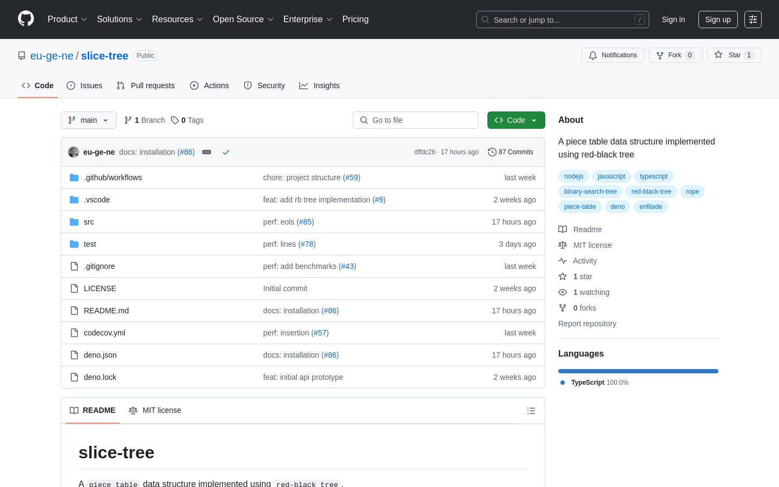Click the forks icon in About sidebar
The width and height of the screenshot is (779, 487).
point(563,308)
